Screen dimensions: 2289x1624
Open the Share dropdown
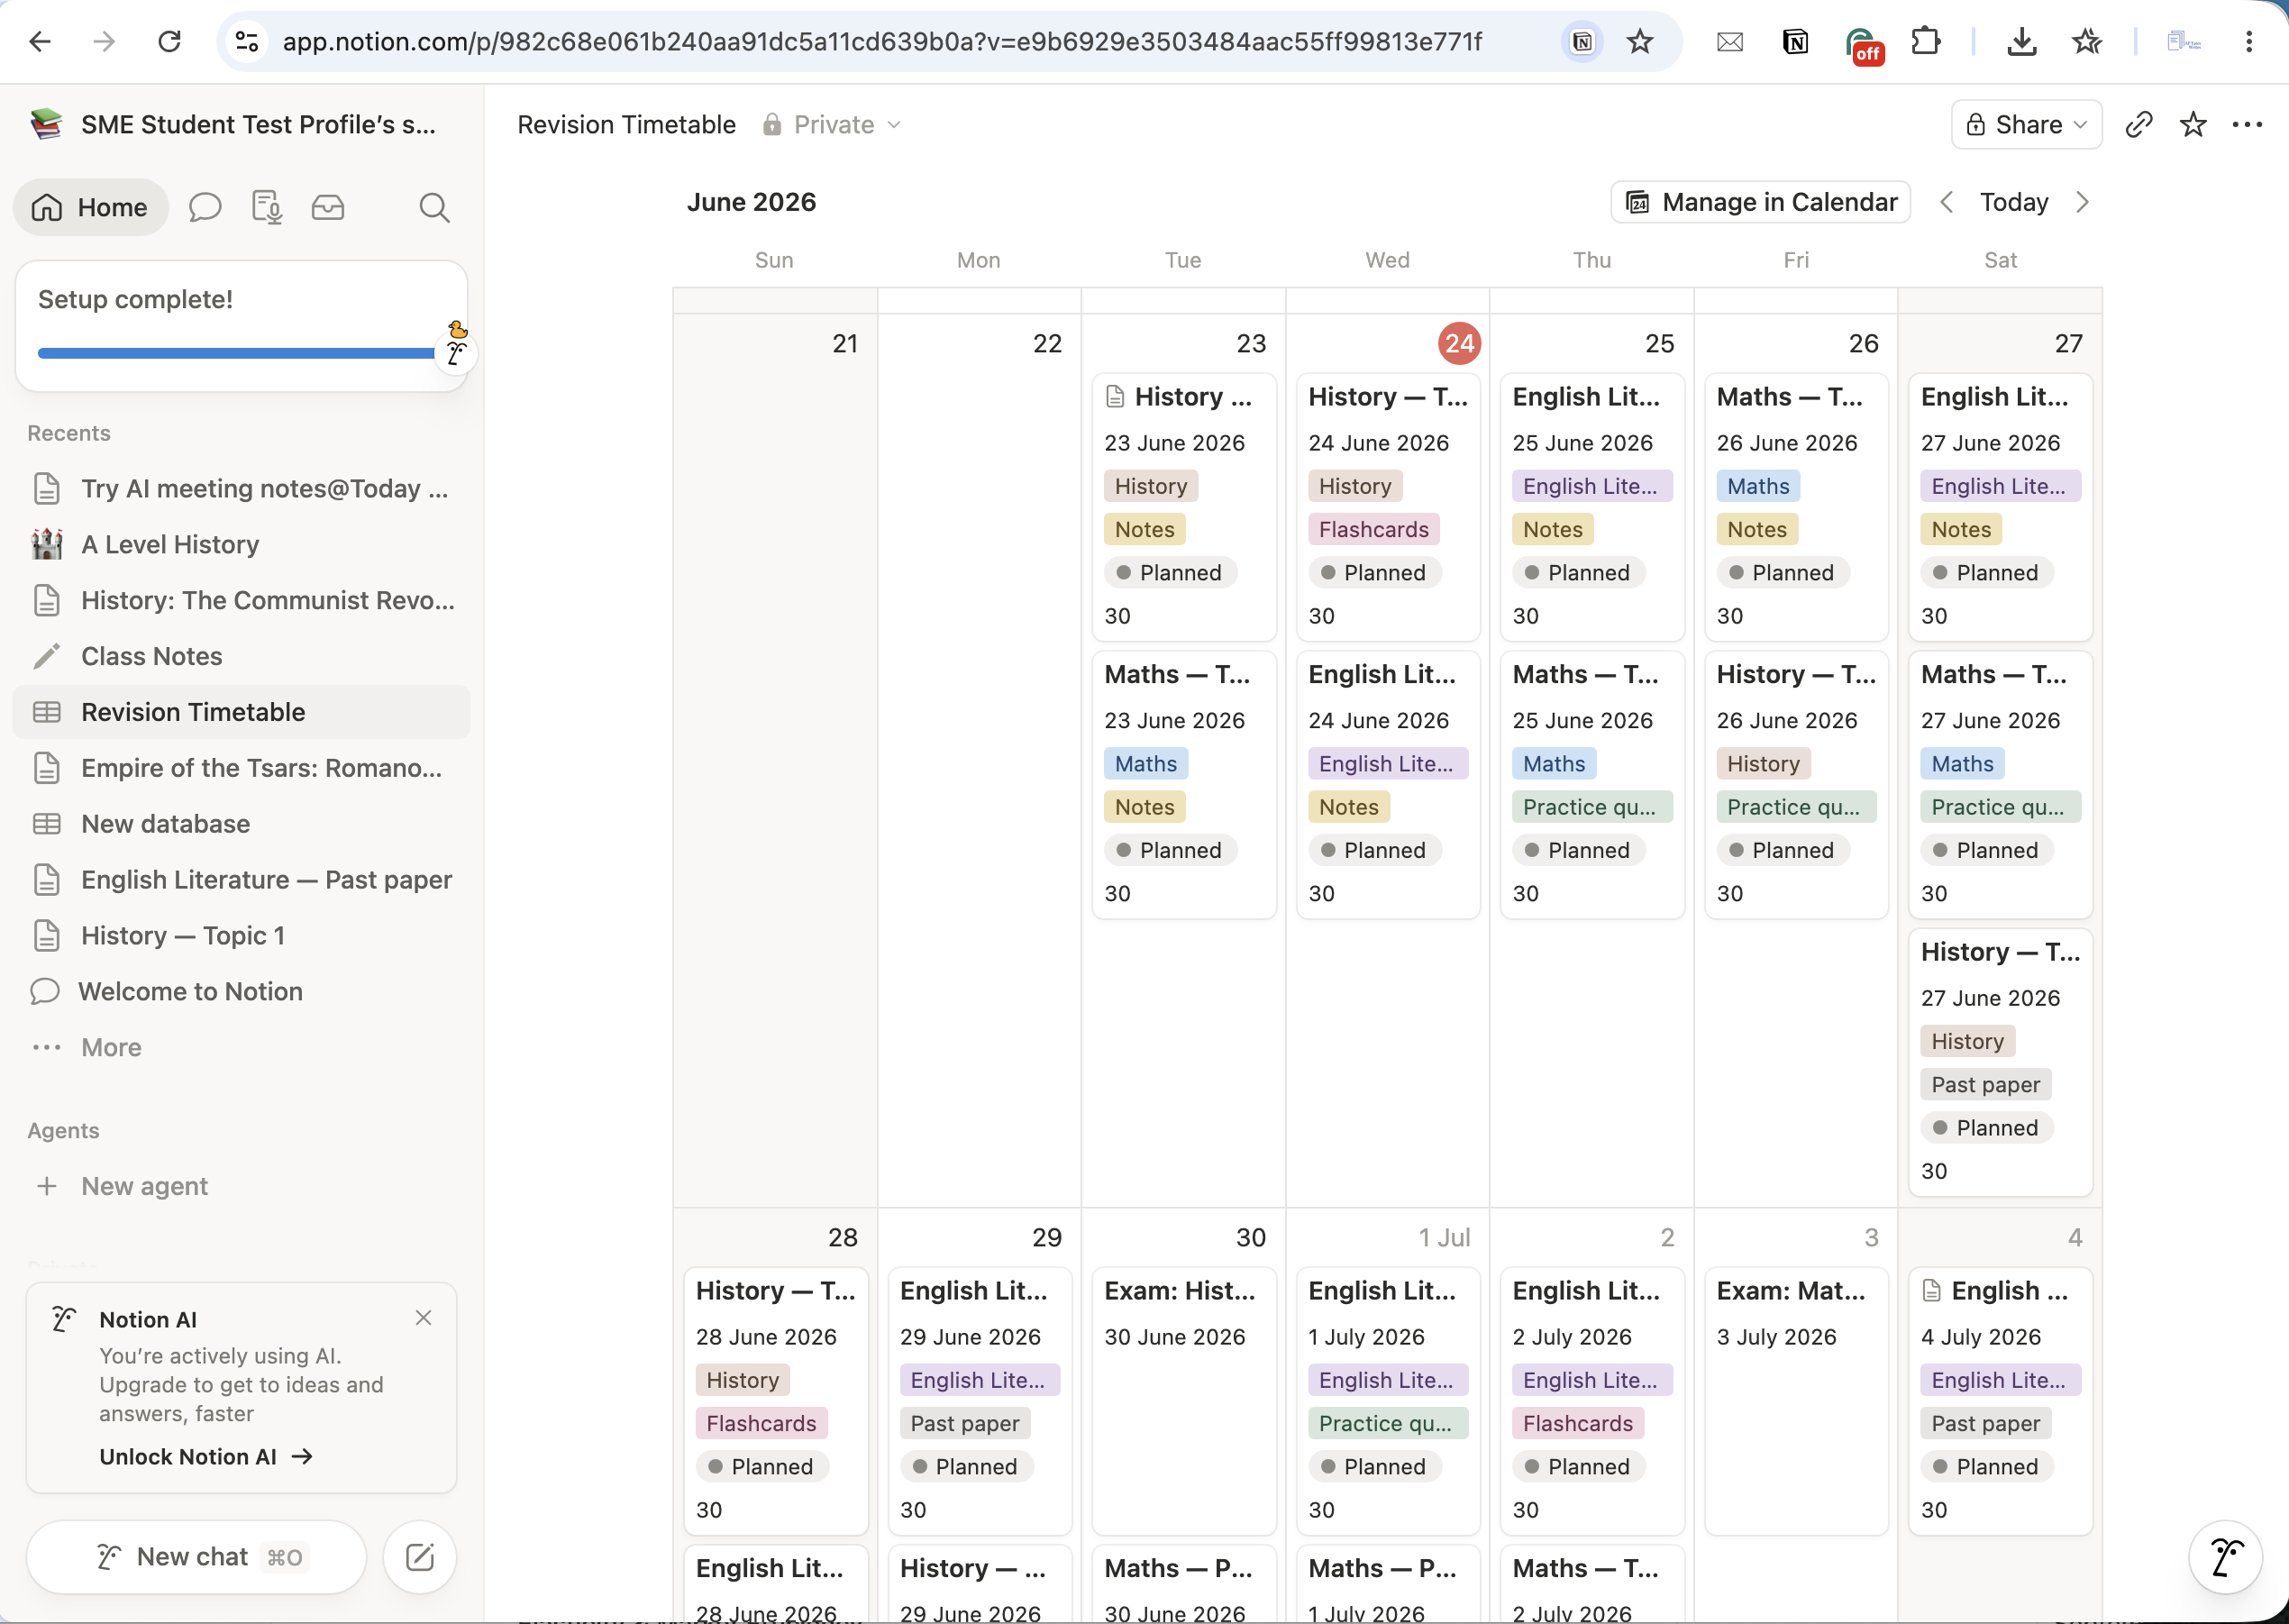(x=2026, y=124)
